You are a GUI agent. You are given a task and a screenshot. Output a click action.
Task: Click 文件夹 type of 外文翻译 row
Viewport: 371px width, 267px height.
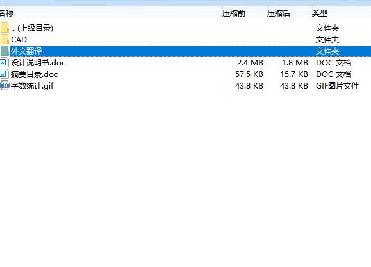[x=327, y=51]
